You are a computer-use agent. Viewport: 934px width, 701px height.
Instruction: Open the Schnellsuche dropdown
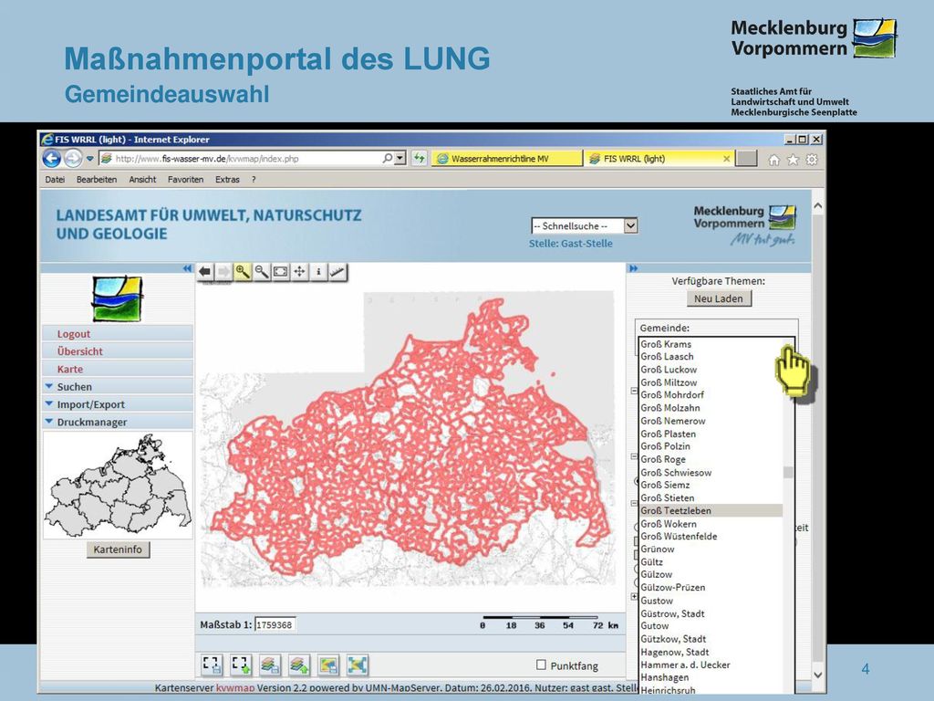(x=584, y=226)
